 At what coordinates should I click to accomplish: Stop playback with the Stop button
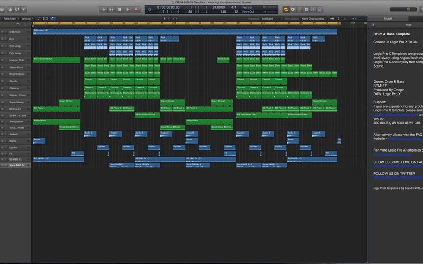(120, 10)
